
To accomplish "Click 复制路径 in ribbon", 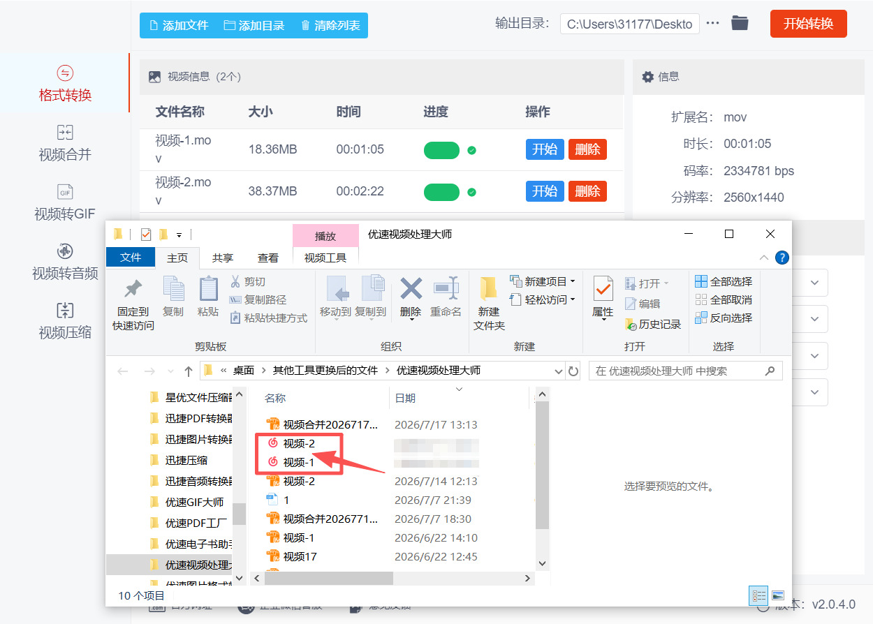I will pyautogui.click(x=258, y=299).
